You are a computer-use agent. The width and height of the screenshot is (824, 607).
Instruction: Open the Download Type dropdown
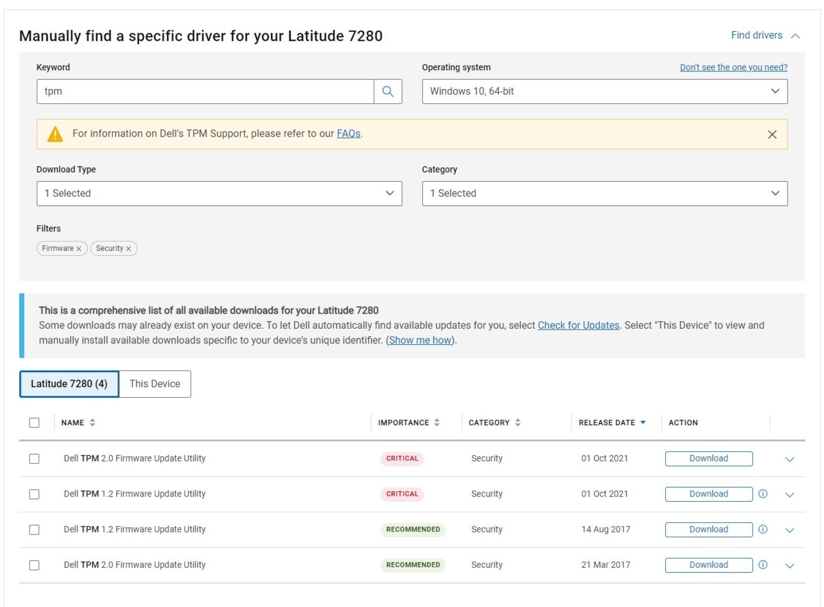point(219,194)
